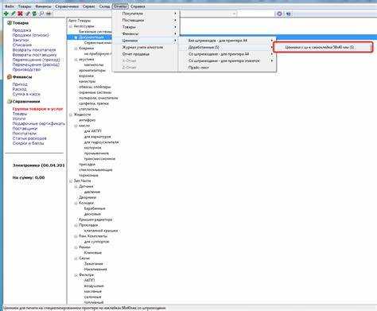Select the Ремни tree item
377x311 pixels.
coord(84,247)
